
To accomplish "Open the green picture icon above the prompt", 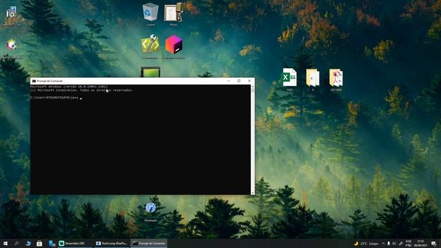I will [150, 72].
